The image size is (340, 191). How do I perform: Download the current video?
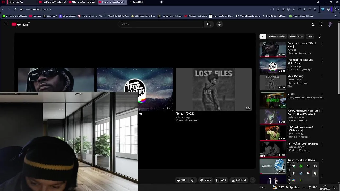tap(239, 180)
